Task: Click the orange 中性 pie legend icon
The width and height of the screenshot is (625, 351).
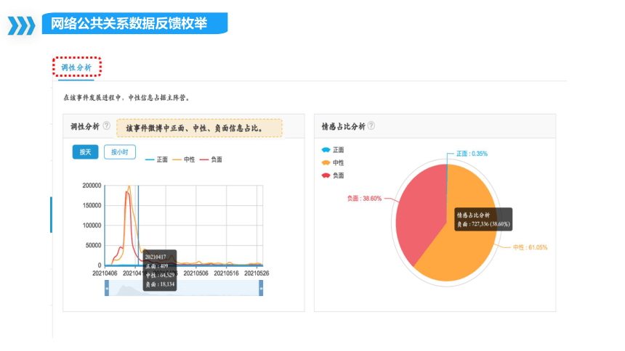Action: tap(326, 162)
